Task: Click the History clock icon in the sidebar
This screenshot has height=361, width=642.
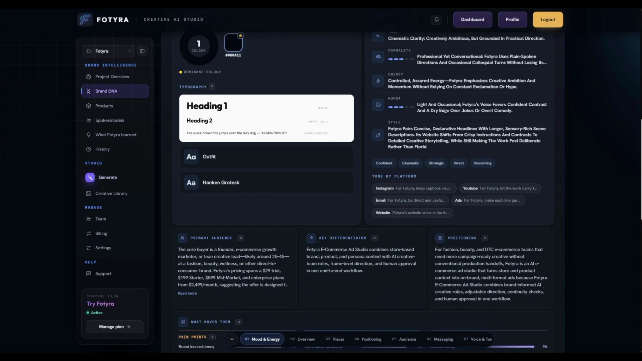Action: coord(89,149)
